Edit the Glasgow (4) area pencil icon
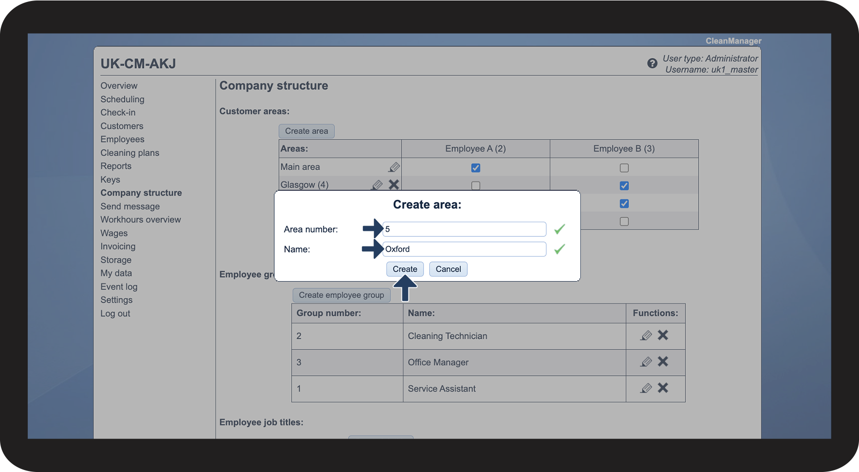 pos(377,185)
